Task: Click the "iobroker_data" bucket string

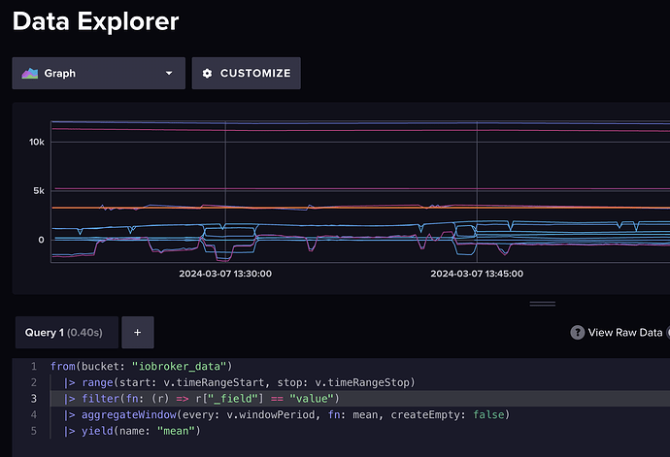Action: coord(183,366)
